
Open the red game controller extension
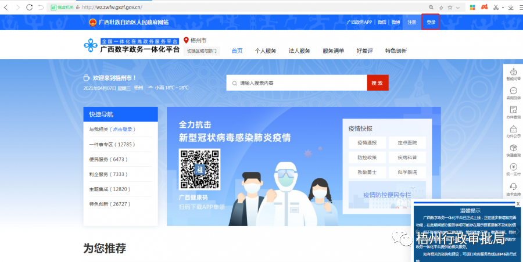point(484,7)
